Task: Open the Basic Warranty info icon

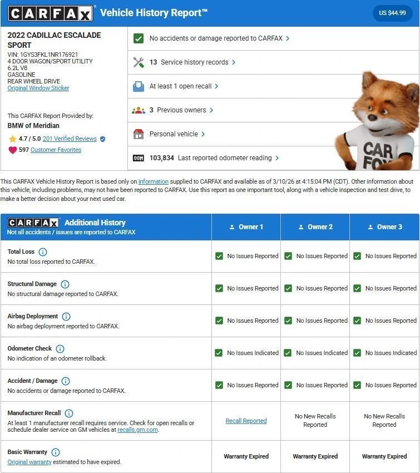Action: 56,452
